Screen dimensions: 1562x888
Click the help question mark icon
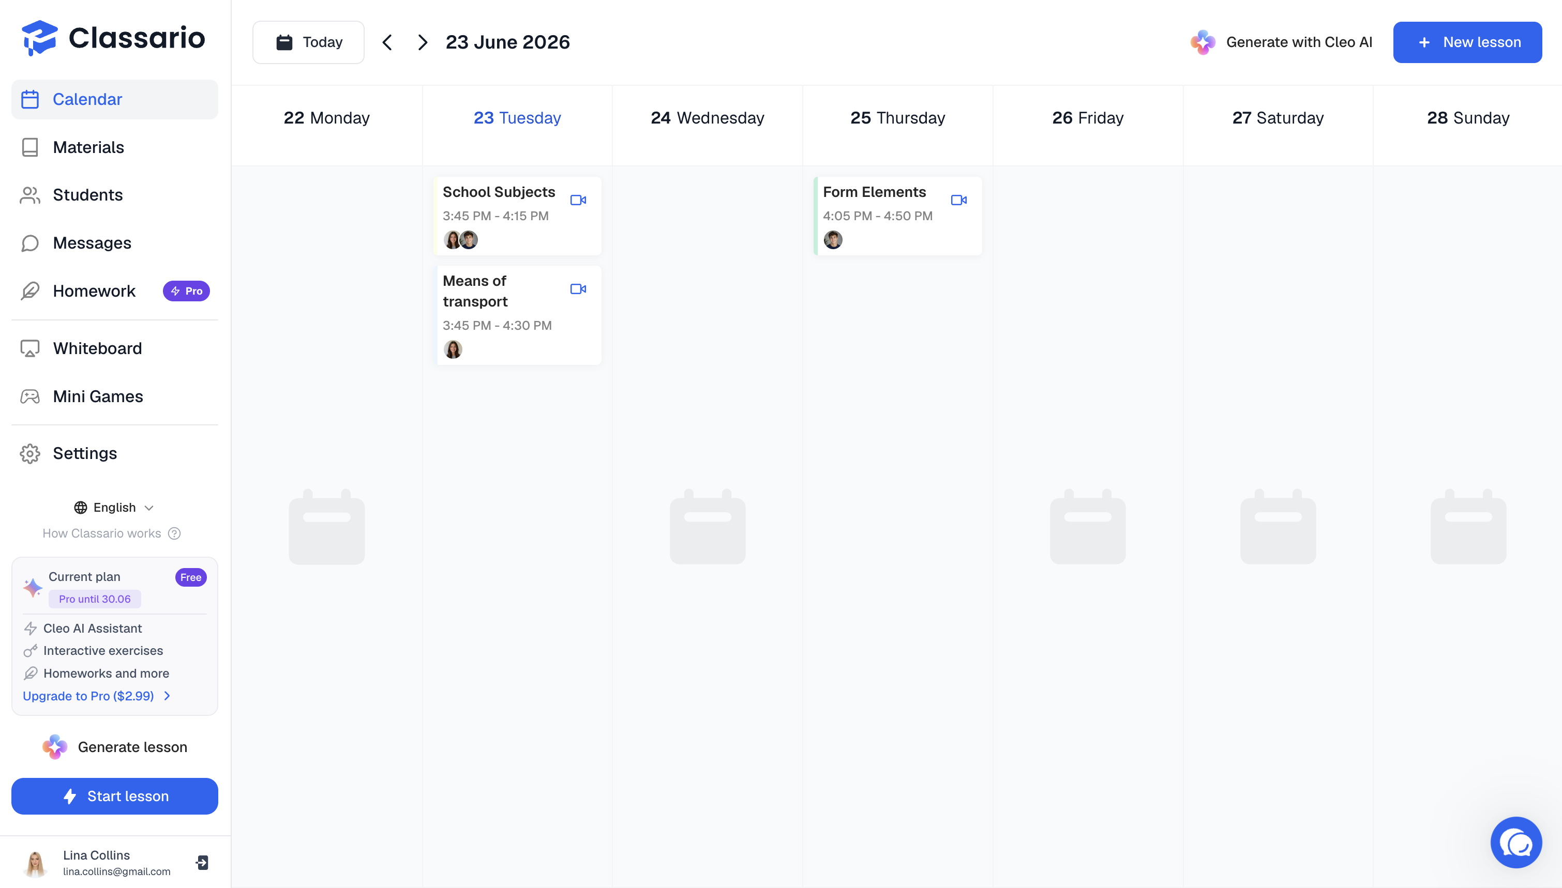[174, 533]
